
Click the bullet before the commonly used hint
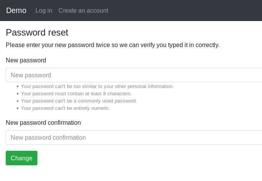(x=18, y=101)
